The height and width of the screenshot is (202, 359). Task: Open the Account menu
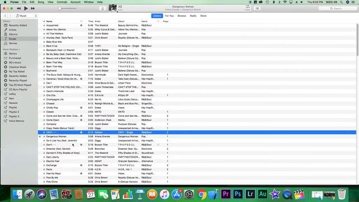click(x=75, y=2)
